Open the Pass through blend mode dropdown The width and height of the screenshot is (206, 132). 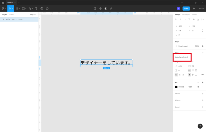point(184,46)
